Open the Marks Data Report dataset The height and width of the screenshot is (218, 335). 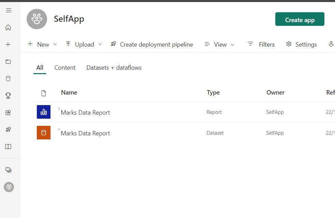(85, 133)
